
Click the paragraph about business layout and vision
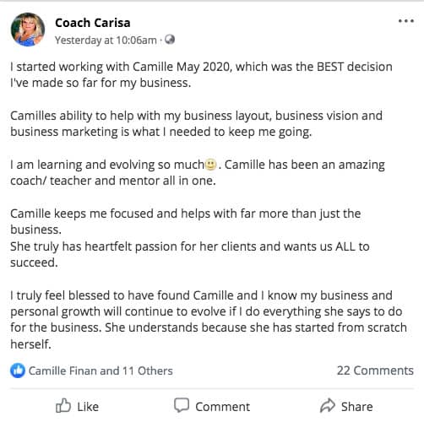pyautogui.click(x=196, y=124)
